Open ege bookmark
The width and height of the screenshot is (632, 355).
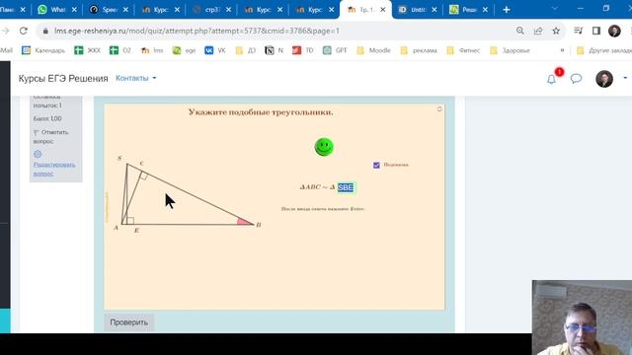(185, 50)
